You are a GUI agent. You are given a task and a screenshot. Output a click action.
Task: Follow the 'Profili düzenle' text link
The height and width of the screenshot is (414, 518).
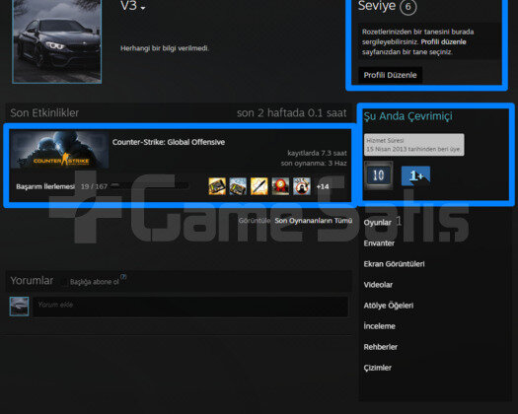pos(443,42)
